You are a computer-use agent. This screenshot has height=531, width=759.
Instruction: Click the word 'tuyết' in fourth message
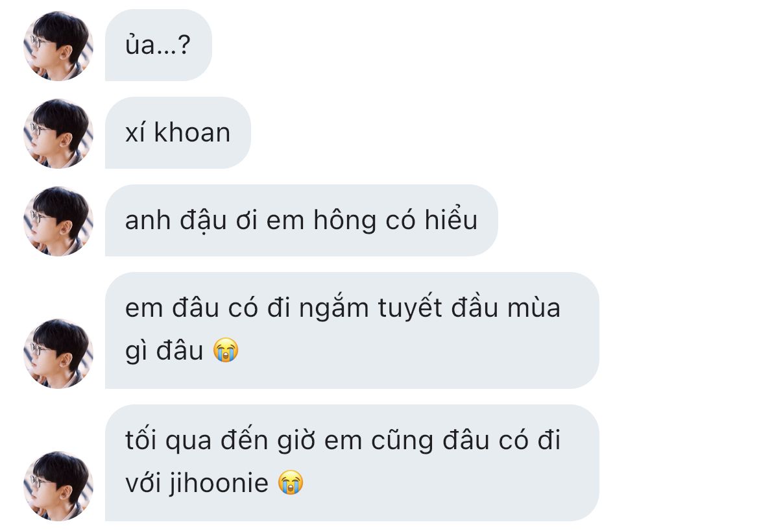(x=409, y=308)
